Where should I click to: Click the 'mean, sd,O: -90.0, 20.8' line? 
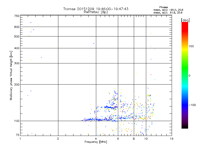coord(168,10)
